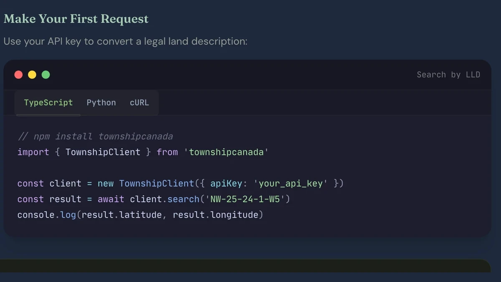Click the 'Search by LLD' label

click(448, 75)
